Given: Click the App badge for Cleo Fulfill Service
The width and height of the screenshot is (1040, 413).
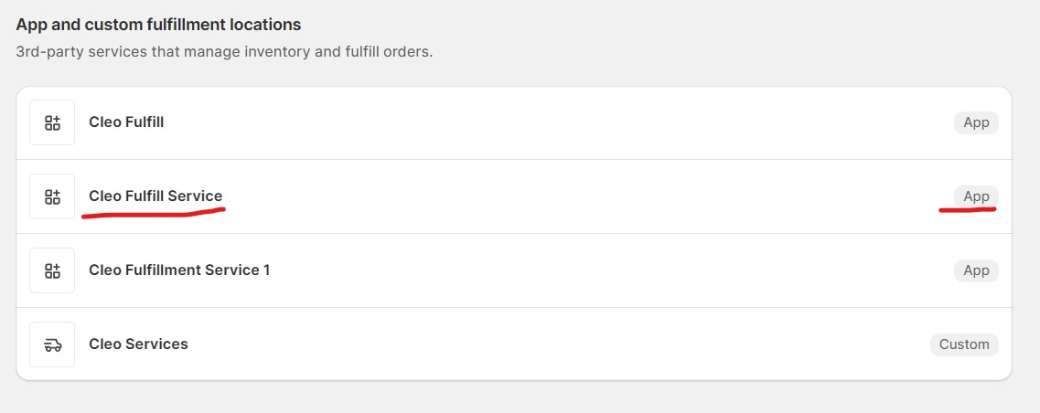Looking at the screenshot, I should click(x=976, y=196).
